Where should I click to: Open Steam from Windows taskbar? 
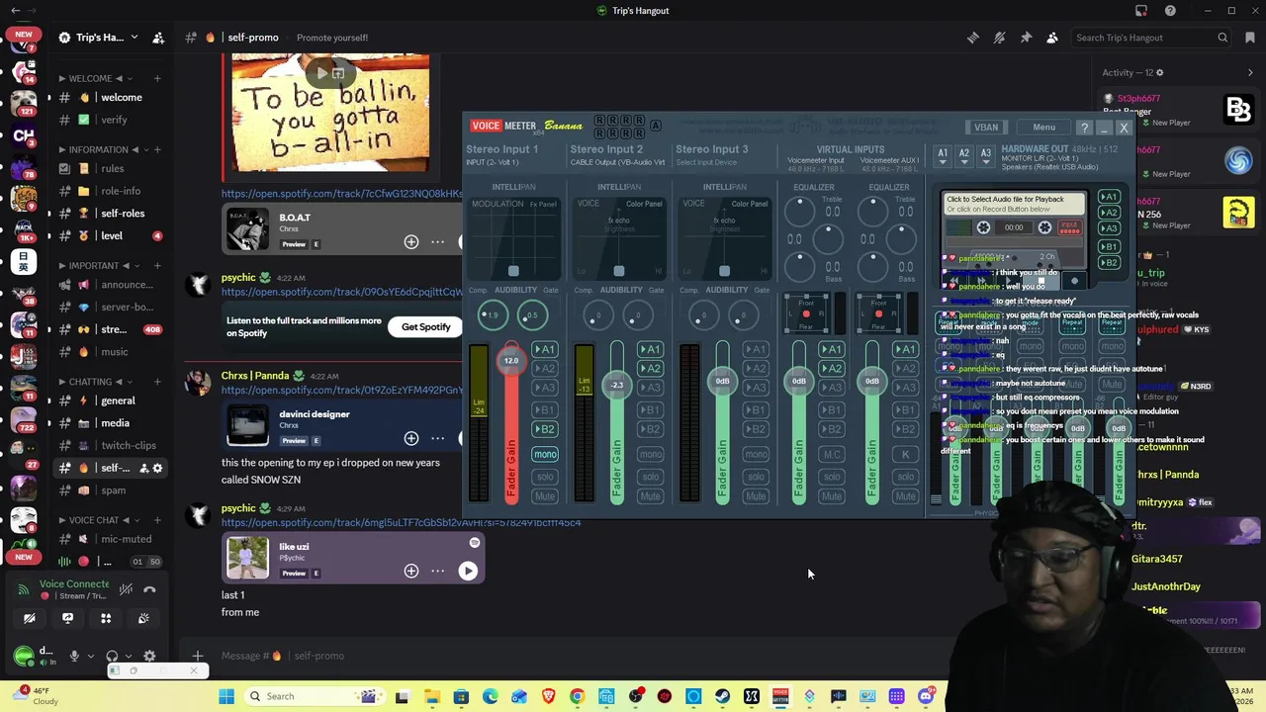tap(723, 696)
